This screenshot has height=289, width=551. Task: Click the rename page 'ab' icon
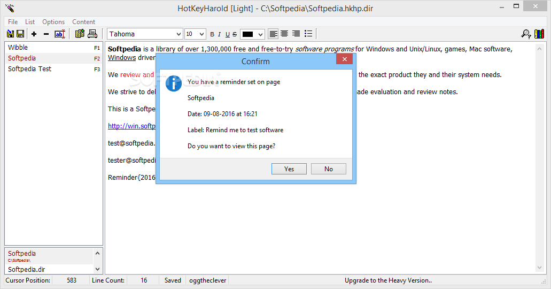(x=60, y=34)
